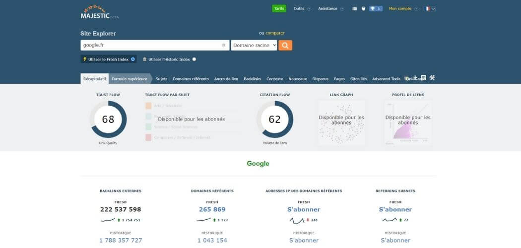The height and width of the screenshot is (248, 521).
Task: Click the 241 IP decrease value
Action: pyautogui.click(x=314, y=220)
